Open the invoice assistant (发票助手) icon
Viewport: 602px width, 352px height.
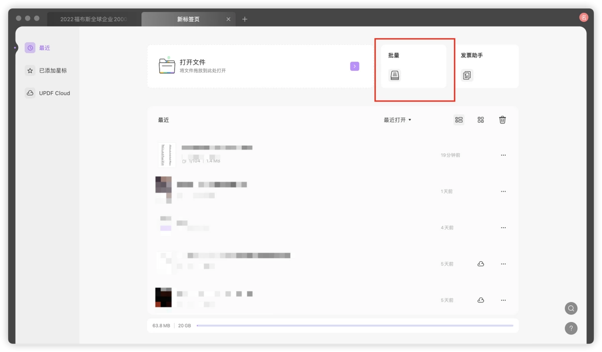pos(467,75)
